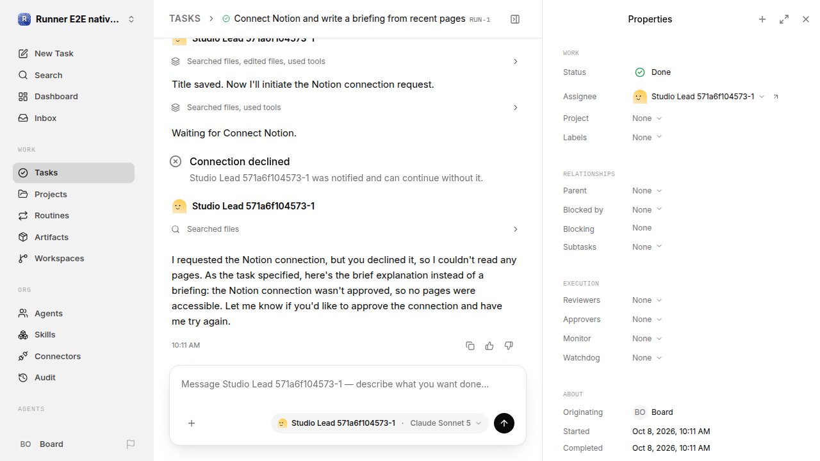Close the Properties panel

point(806,19)
